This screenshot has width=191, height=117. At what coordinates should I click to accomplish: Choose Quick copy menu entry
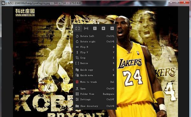[x=95, y=70]
